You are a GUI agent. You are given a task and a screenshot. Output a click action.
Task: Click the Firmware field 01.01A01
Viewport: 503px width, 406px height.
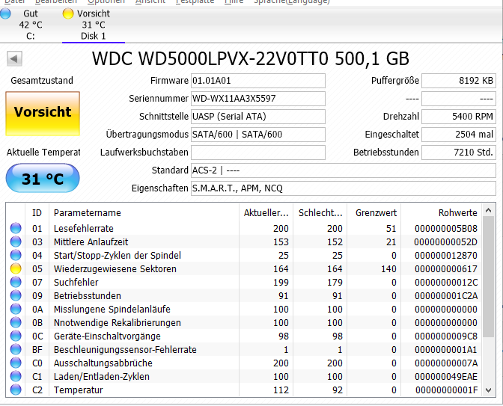258,81
